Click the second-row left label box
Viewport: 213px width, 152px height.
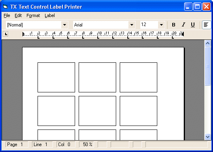56,111
